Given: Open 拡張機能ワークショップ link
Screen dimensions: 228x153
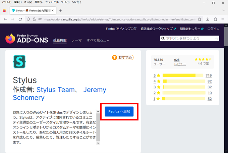Looking at the screenshot, I should coord(158,29).
